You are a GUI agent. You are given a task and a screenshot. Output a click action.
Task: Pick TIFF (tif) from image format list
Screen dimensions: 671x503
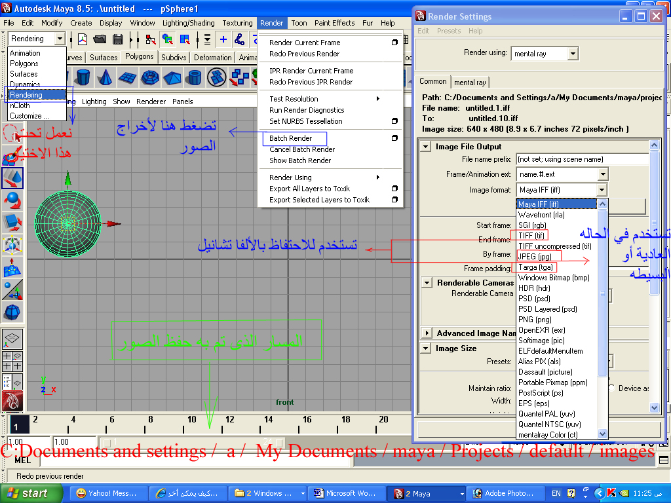click(531, 235)
